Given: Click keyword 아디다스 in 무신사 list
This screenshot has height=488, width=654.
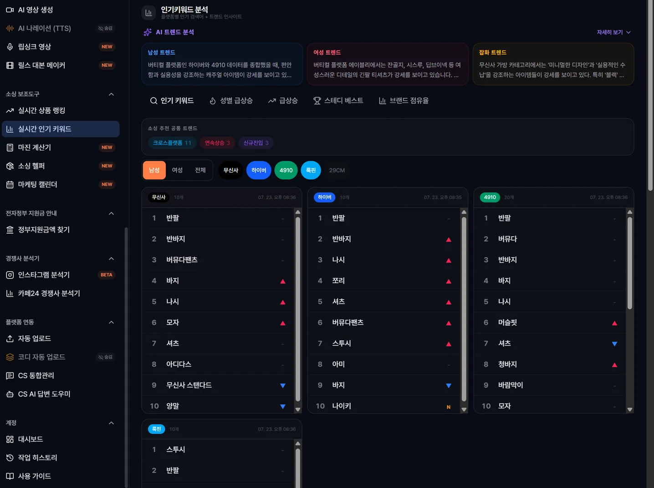Looking at the screenshot, I should (179, 365).
